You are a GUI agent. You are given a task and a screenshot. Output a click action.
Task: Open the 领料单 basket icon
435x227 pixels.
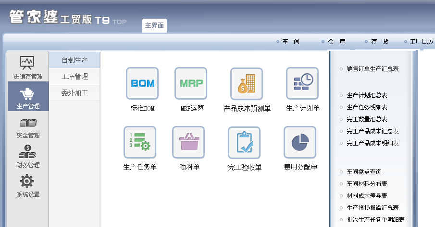pyautogui.click(x=188, y=142)
